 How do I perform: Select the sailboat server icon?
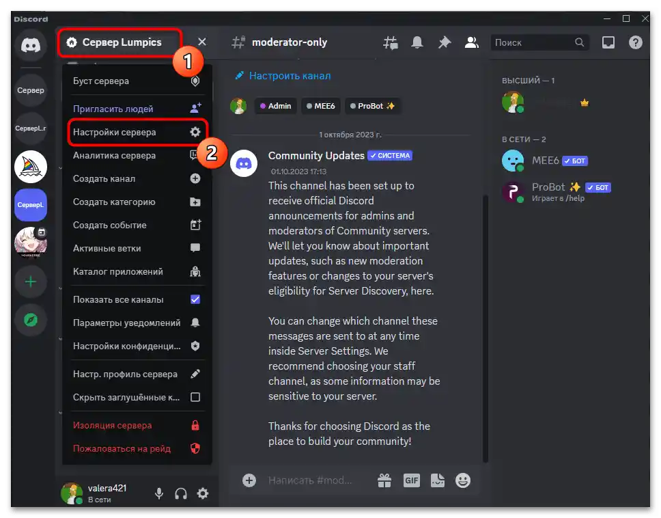tap(31, 167)
